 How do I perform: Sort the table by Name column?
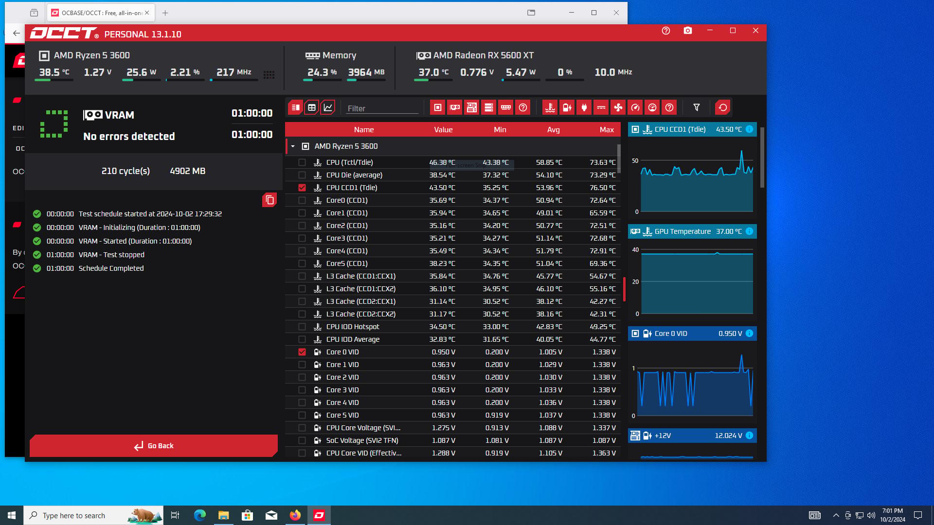[x=364, y=130]
